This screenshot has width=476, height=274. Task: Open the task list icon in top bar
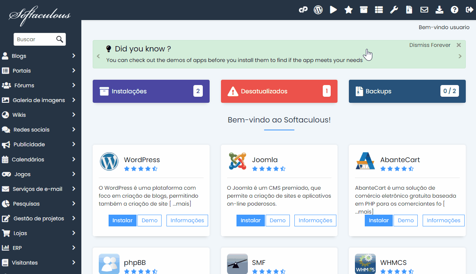pos(379,10)
